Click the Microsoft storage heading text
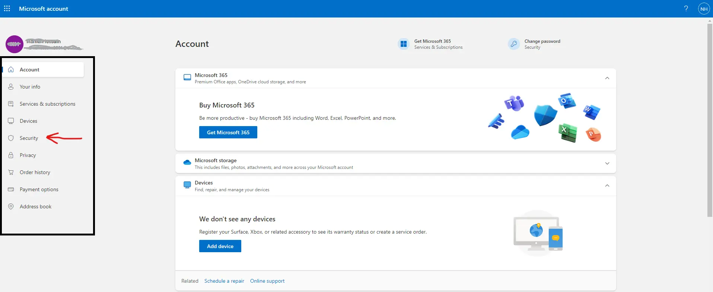This screenshot has width=713, height=292. 216,160
